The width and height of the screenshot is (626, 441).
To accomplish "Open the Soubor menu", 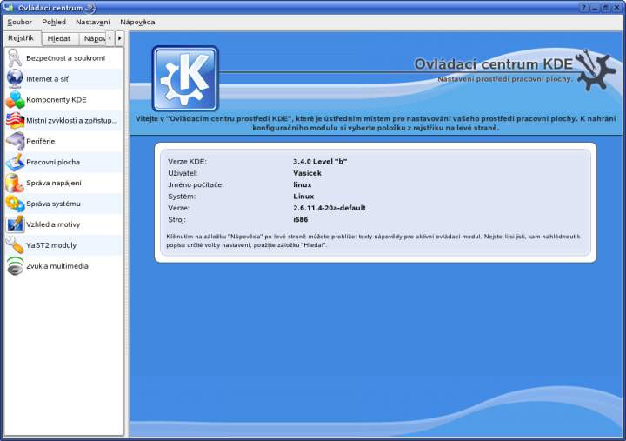I will coord(19,23).
